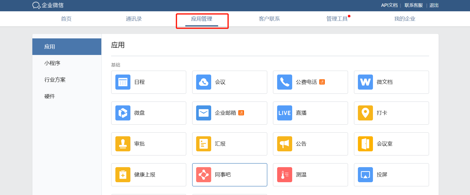The width and height of the screenshot is (470, 195).
Task: Click the 送 badge beside 公费电话
Action: [x=322, y=82]
